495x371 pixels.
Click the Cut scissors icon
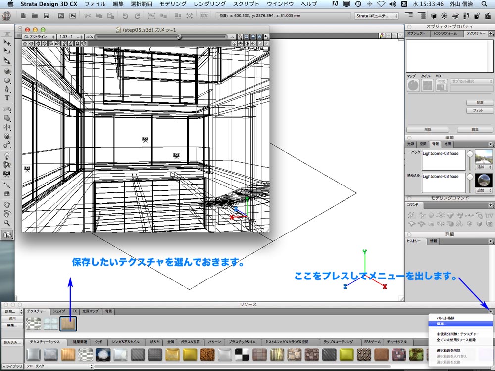coord(88,16)
